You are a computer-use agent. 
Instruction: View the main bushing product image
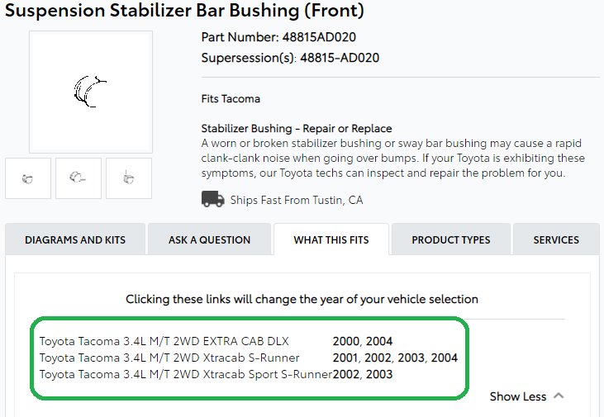[x=91, y=92]
